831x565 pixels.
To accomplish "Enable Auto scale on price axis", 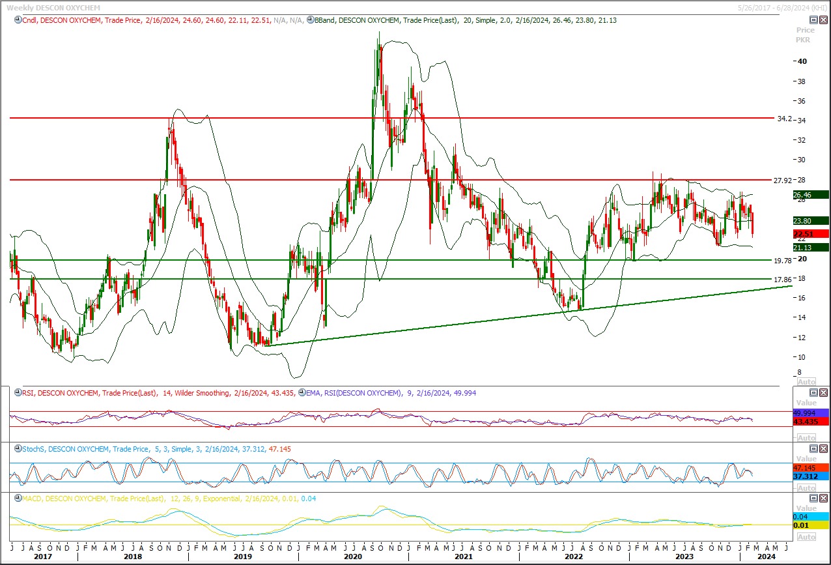I will click(806, 382).
